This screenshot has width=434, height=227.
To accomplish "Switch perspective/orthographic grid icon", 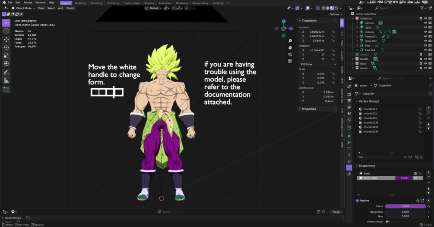I will click(290, 61).
